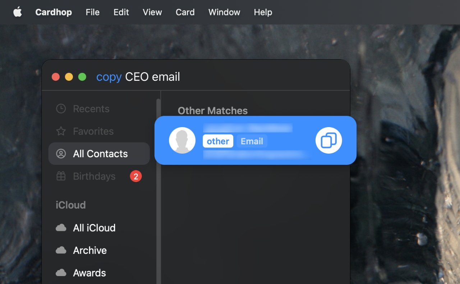Open the File menu
This screenshot has width=460, height=284.
click(92, 12)
